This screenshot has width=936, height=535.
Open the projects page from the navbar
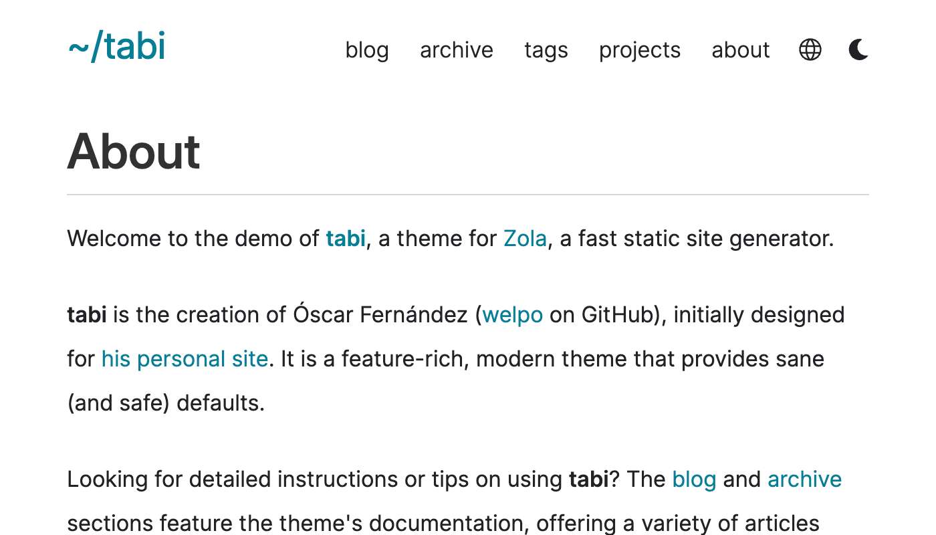pyautogui.click(x=640, y=50)
